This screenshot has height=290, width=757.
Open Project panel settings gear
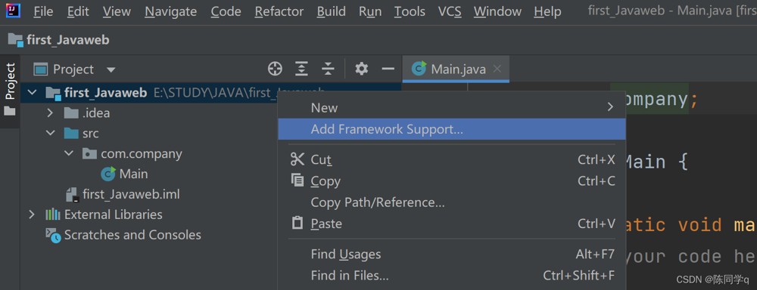361,69
